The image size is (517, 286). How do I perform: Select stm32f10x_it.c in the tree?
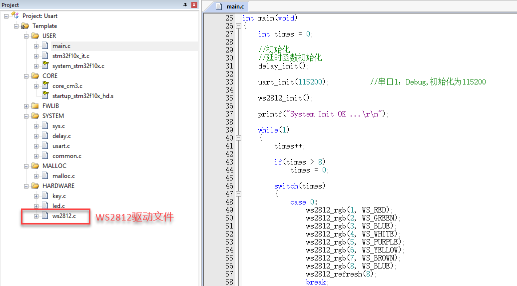point(71,56)
